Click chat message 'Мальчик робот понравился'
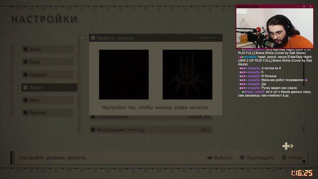 click(282, 80)
